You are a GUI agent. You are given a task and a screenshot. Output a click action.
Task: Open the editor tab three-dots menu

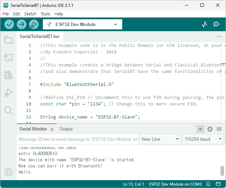(219, 37)
